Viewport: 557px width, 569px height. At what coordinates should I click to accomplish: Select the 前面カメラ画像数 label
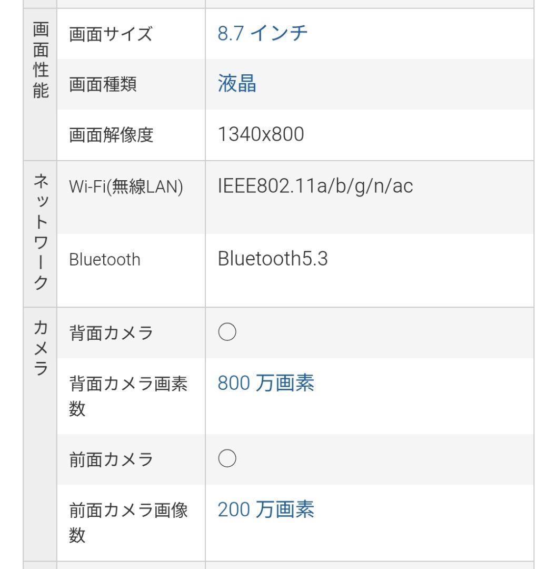(128, 523)
